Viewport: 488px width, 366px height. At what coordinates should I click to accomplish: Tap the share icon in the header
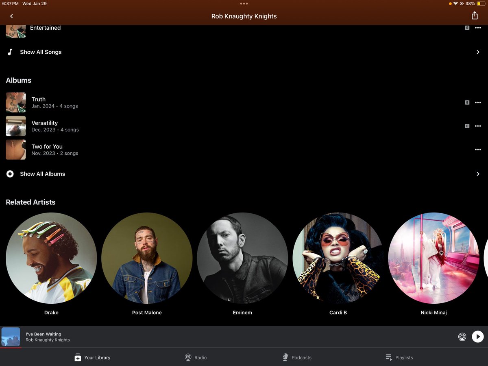[x=475, y=15]
